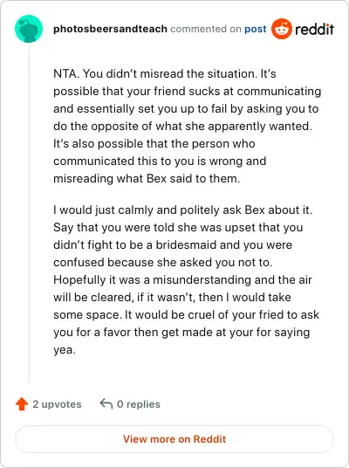Click the orange upvote arrow icon

coord(22,404)
